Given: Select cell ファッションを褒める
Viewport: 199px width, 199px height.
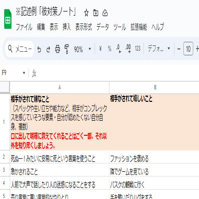Looking at the screenshot, I should [x=154, y=157].
